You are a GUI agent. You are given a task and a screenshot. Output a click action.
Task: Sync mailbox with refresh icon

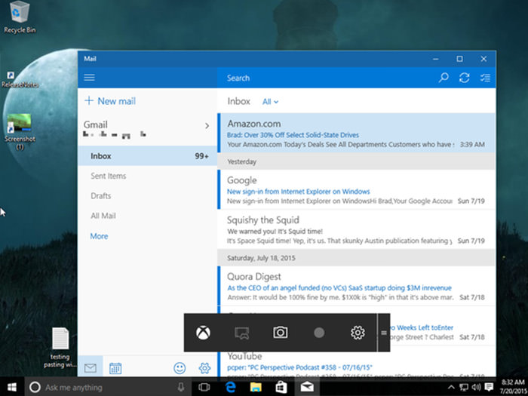click(464, 78)
